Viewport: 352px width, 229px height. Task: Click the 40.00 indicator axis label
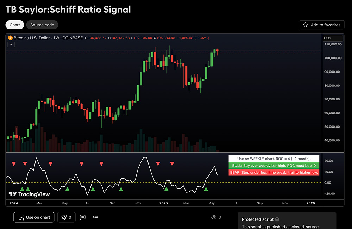[x=328, y=161]
